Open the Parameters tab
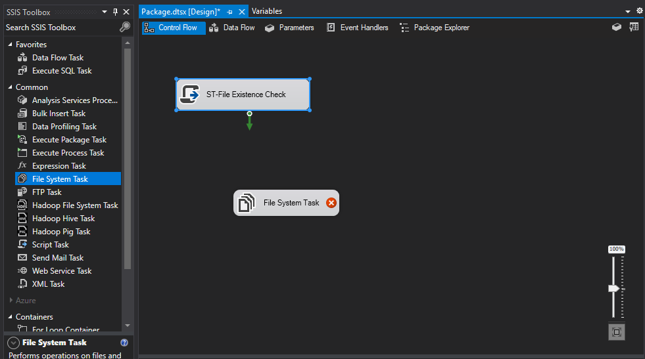645x359 pixels. [289, 28]
